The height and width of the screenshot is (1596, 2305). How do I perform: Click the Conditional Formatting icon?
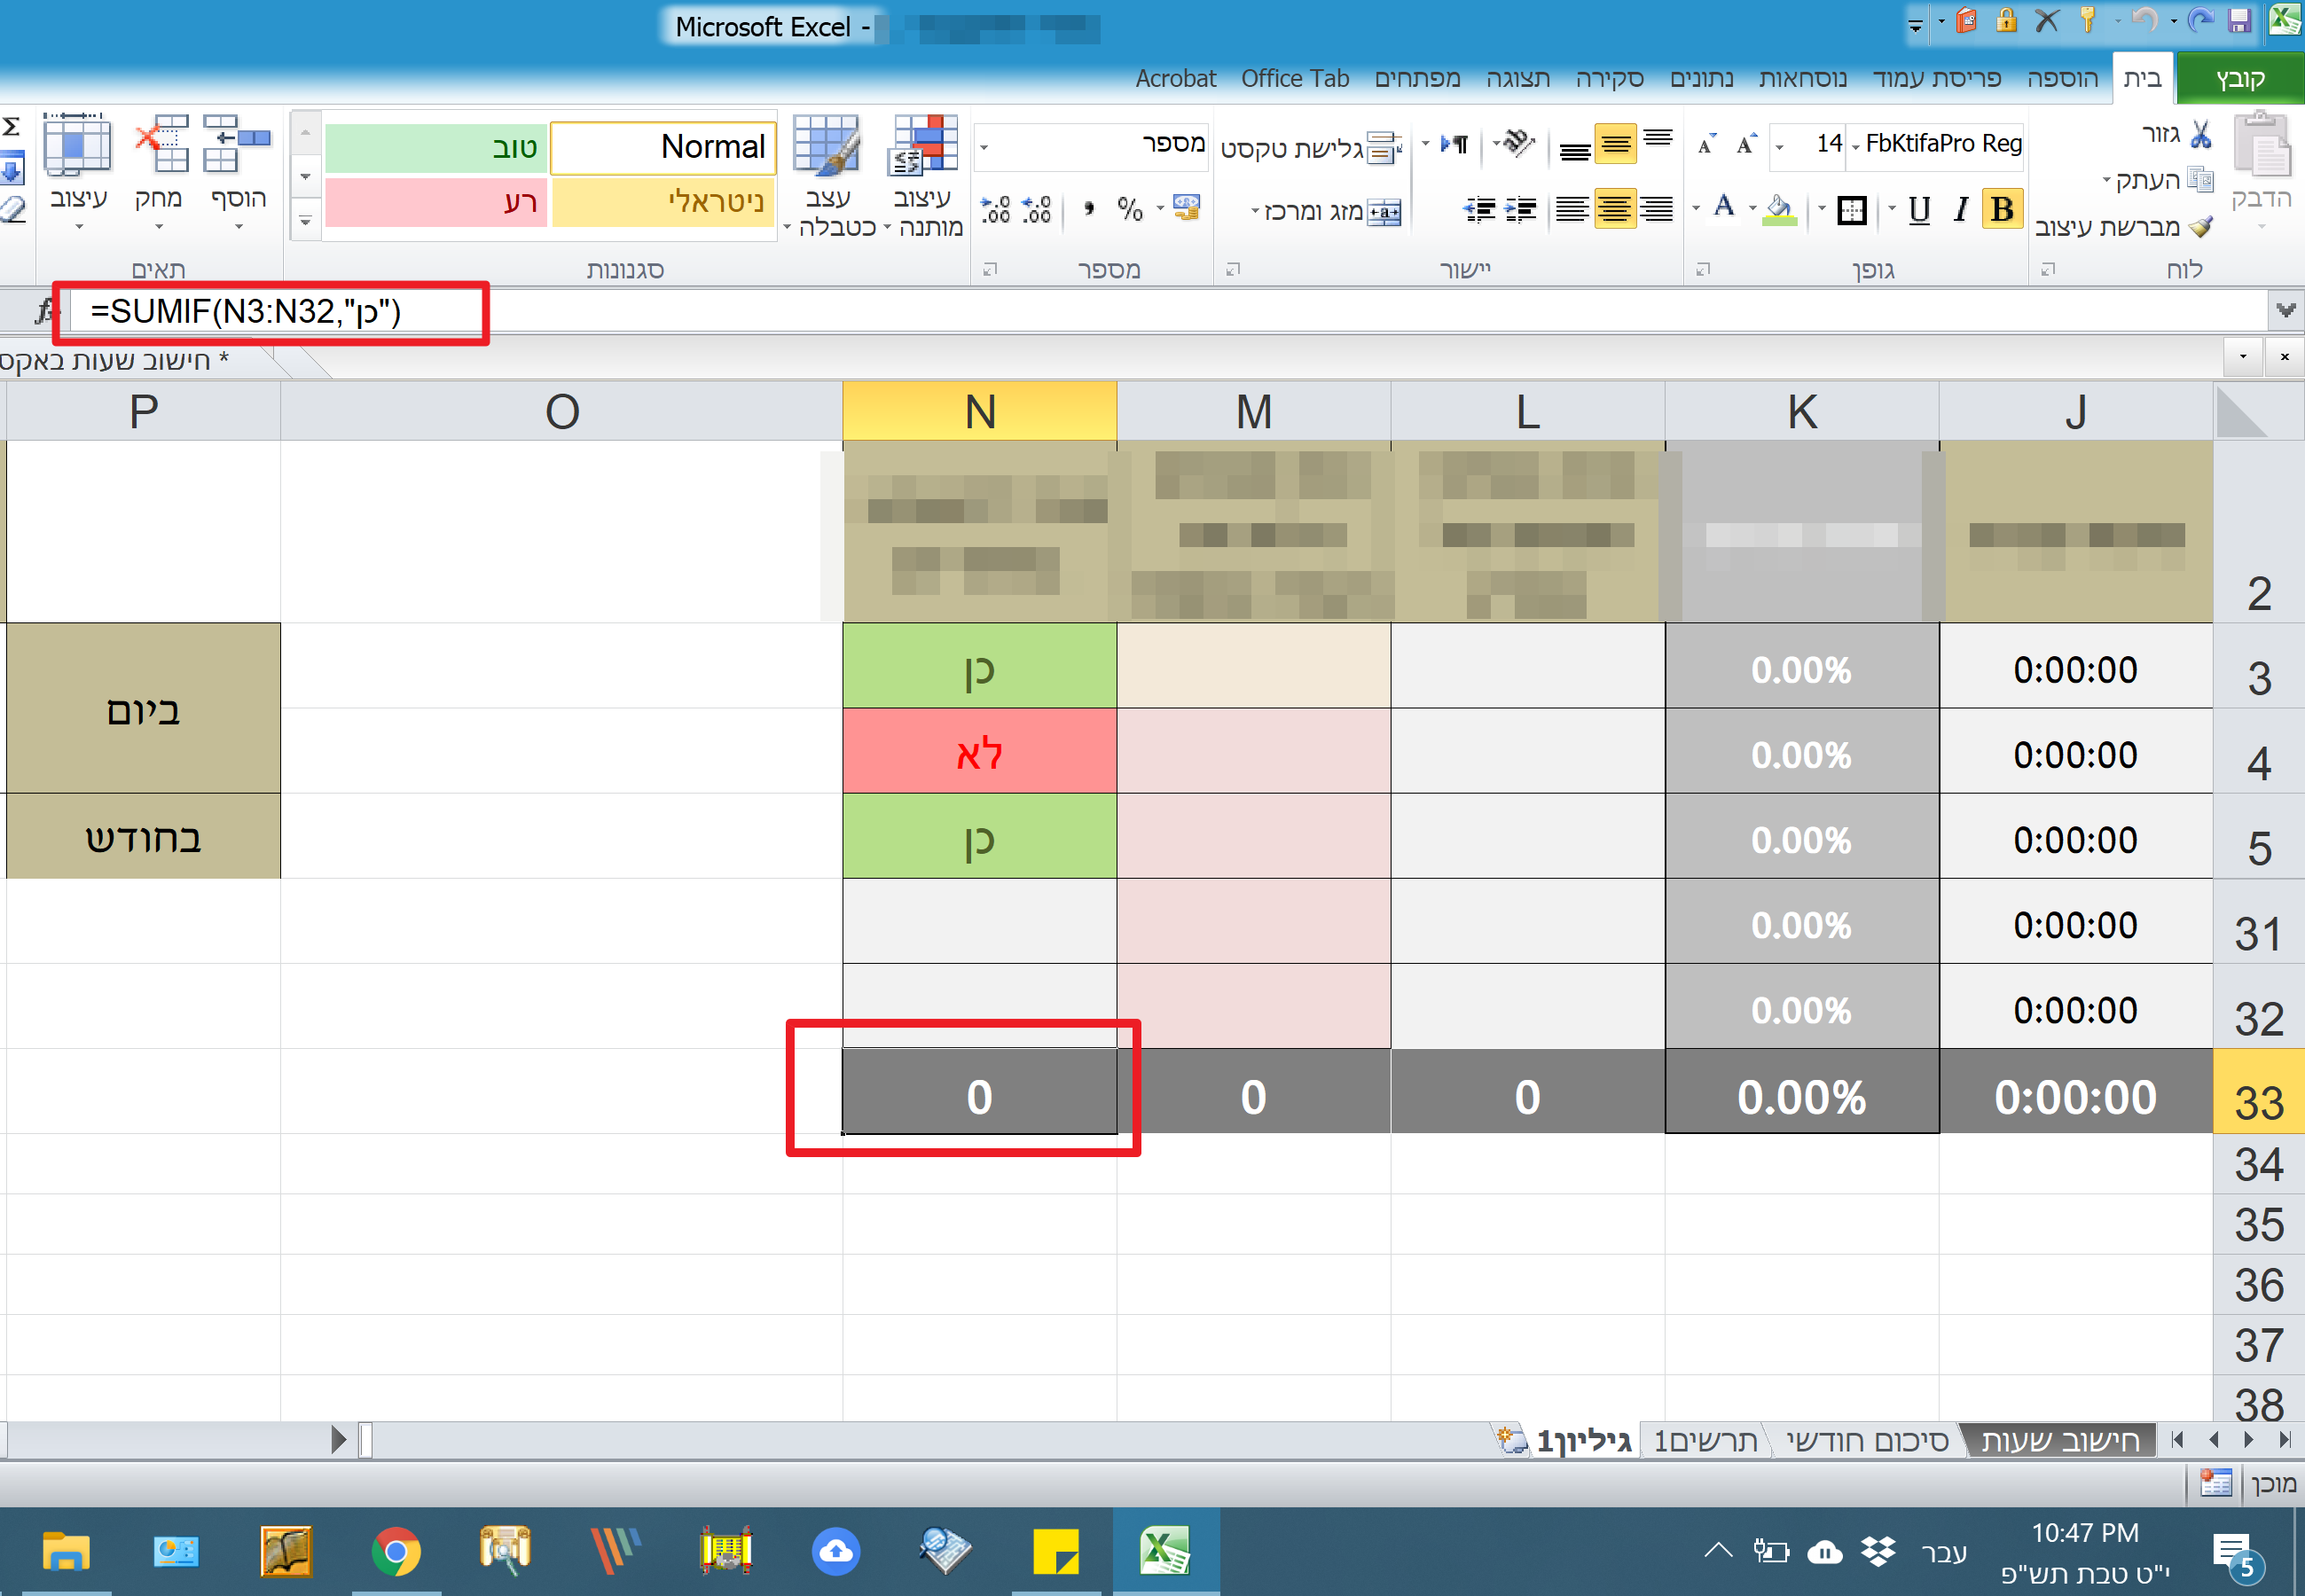924,145
